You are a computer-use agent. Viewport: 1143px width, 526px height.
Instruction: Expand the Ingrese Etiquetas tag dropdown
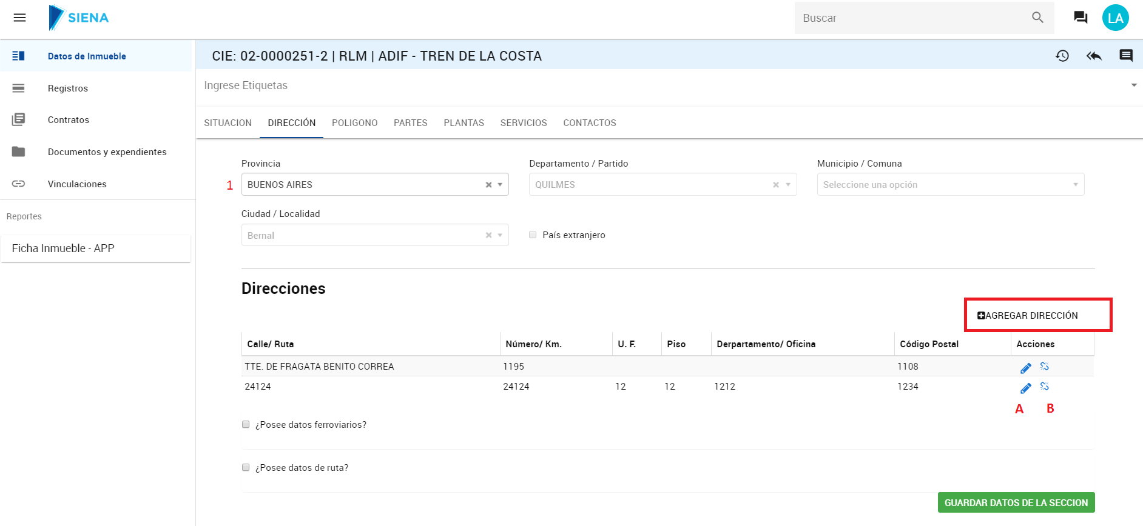point(1133,85)
